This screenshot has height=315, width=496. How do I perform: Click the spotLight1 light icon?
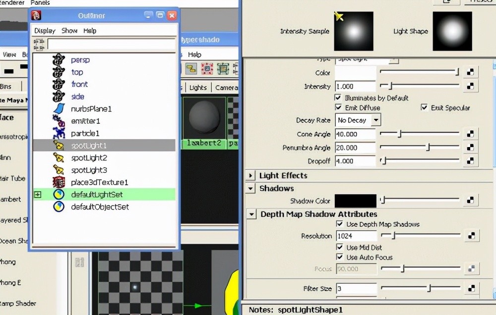coord(59,145)
